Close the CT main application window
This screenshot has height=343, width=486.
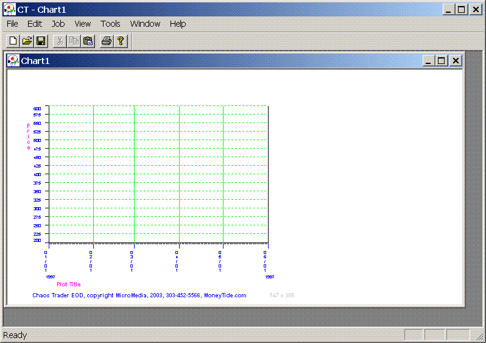(476, 10)
